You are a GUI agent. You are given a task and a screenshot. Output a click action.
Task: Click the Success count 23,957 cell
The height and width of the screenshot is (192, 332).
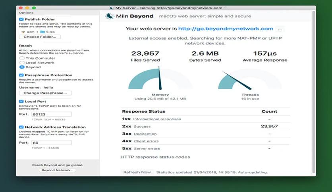[x=269, y=126]
